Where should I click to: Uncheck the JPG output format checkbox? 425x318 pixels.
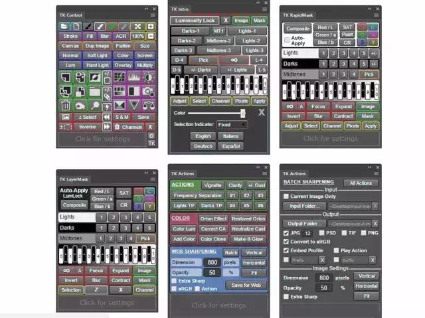286,233
